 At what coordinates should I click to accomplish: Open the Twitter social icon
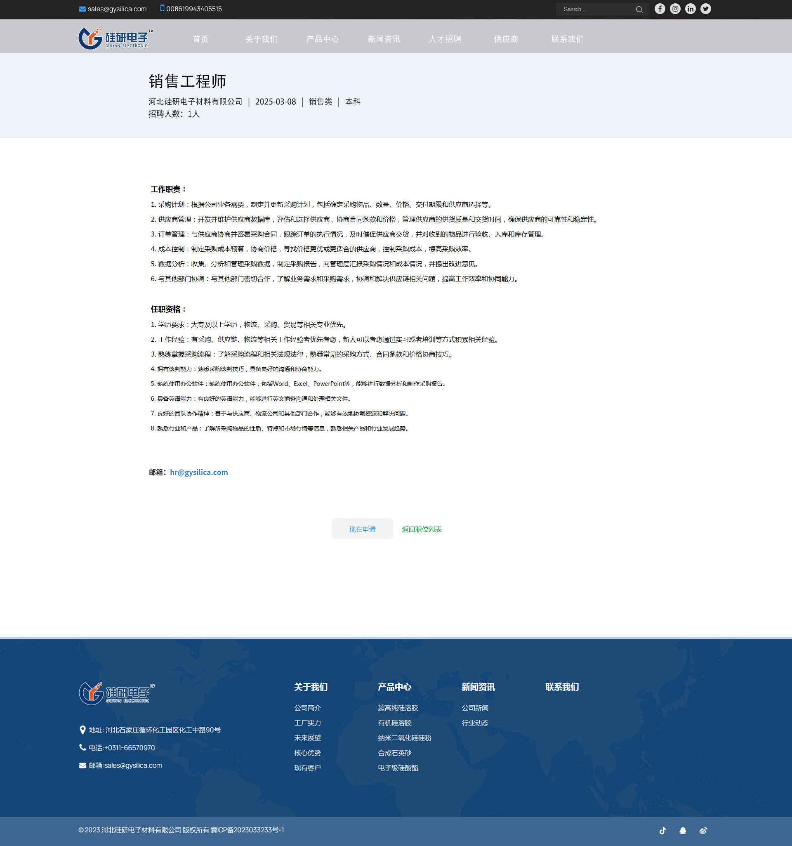[x=706, y=9]
